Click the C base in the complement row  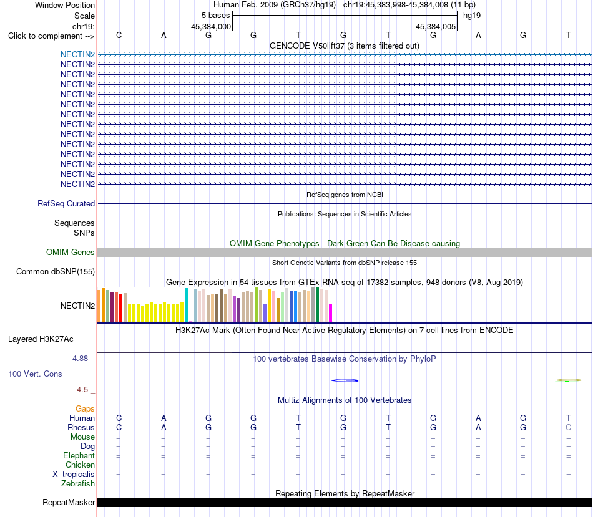pyautogui.click(x=119, y=35)
